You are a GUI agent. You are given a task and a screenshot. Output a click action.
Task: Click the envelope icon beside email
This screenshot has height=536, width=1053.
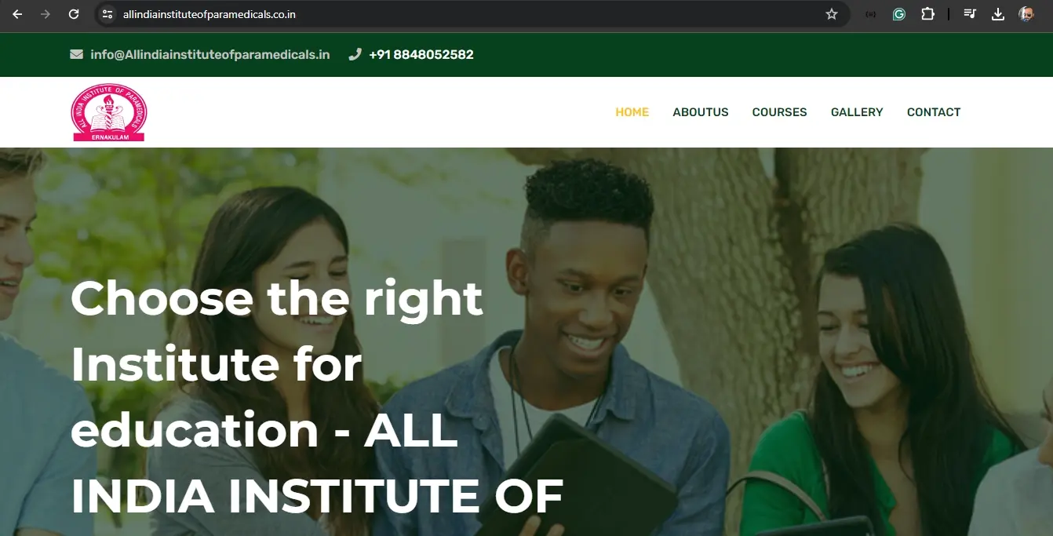point(76,54)
